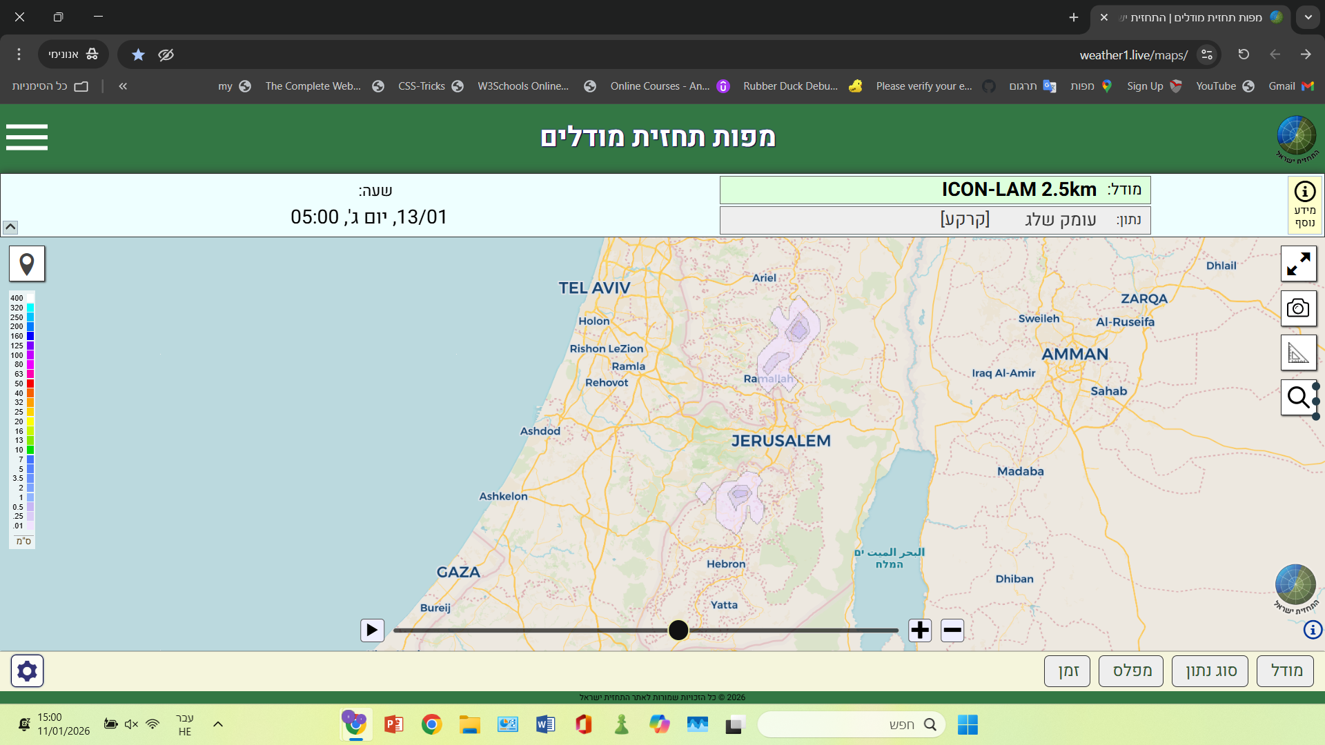Switch to the מודל option in bottom bar
1325x745 pixels.
(1284, 670)
